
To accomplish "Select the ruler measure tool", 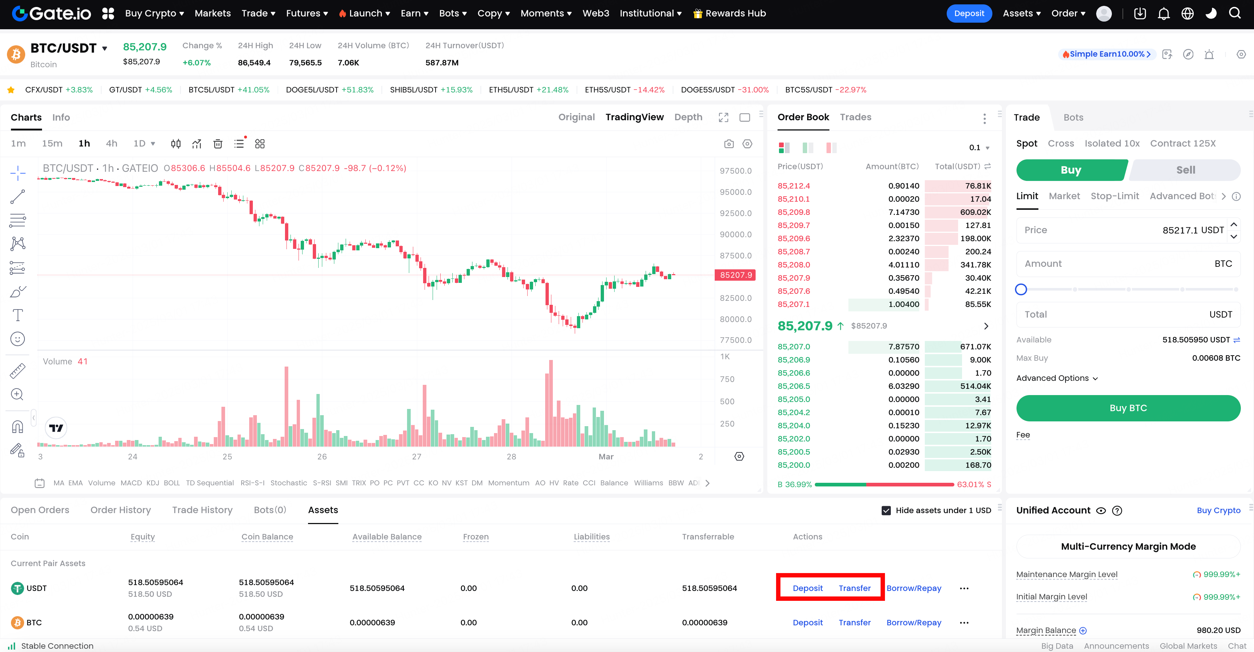I will [18, 371].
